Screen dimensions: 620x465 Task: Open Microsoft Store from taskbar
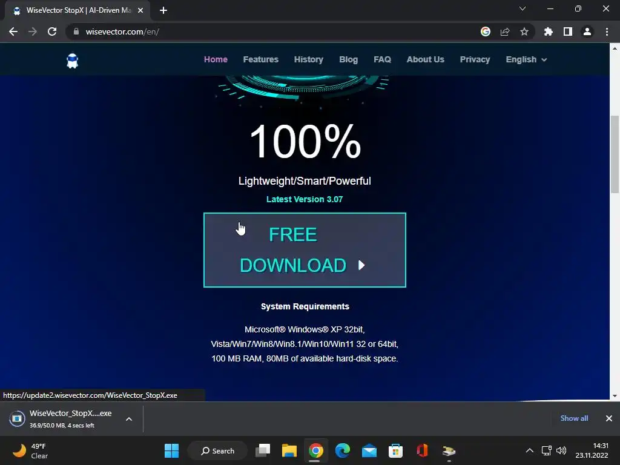395,450
